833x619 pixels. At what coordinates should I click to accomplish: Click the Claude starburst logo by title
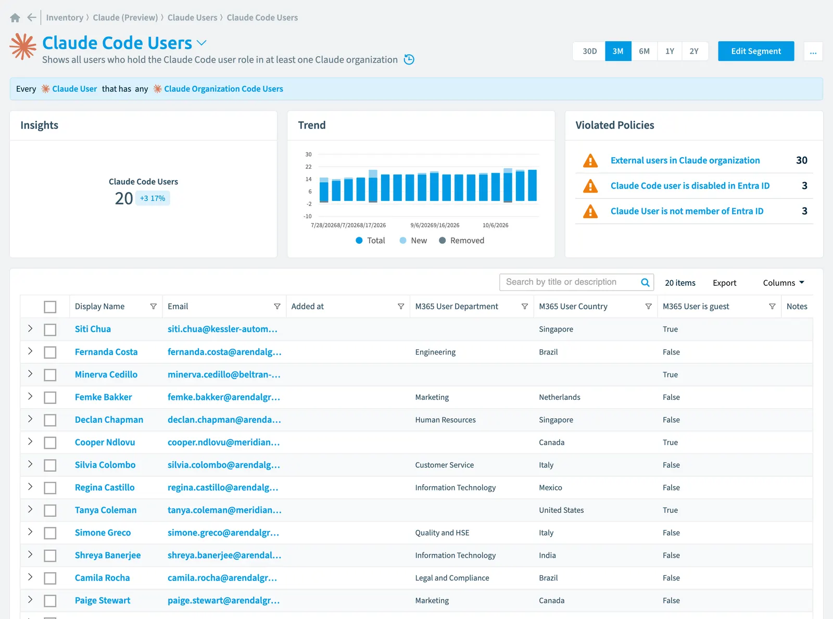click(23, 46)
